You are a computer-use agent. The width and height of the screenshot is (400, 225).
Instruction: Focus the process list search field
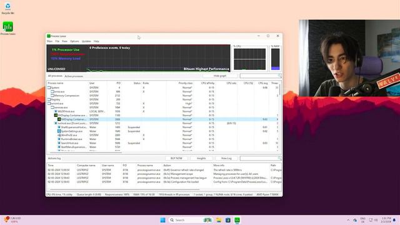pyautogui.click(x=258, y=76)
